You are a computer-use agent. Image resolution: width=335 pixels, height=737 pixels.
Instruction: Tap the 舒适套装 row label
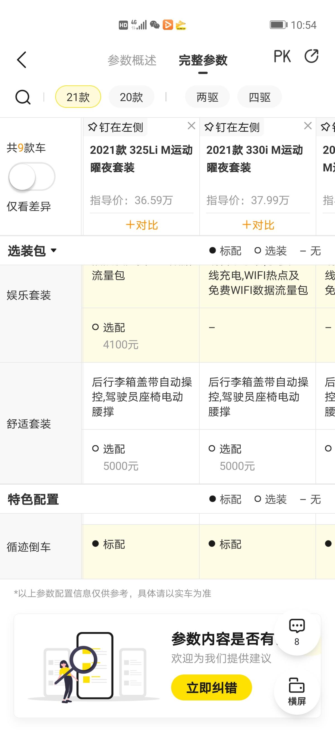[x=28, y=424]
